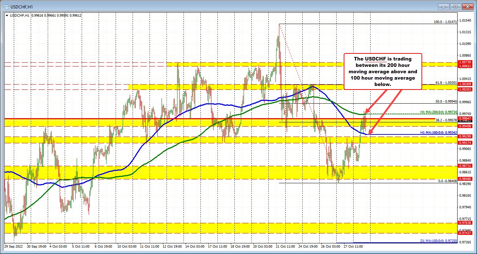The height and width of the screenshot is (254, 477).
Task: Click the '30 Sep 19:00' time axis label
Action: (37, 246)
